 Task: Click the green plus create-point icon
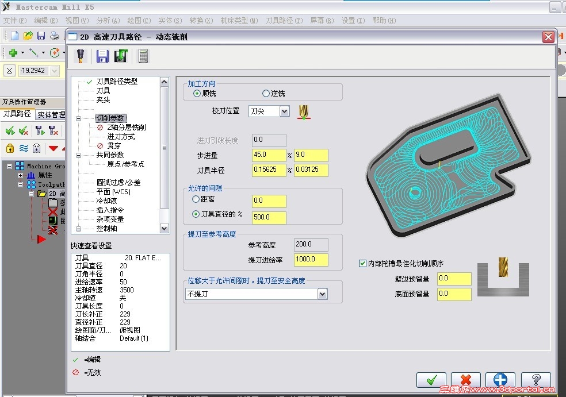13,53
